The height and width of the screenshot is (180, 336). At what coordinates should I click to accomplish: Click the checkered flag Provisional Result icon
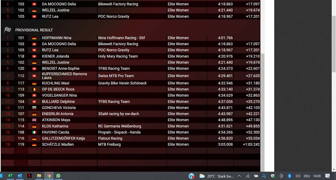point(8,30)
